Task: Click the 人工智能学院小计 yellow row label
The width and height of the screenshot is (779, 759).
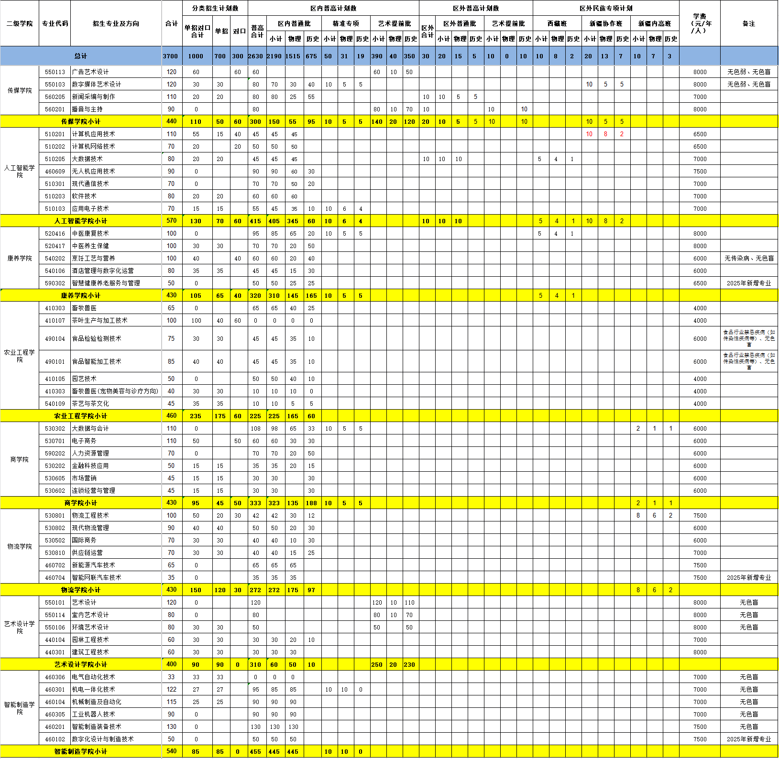Action: (x=81, y=221)
